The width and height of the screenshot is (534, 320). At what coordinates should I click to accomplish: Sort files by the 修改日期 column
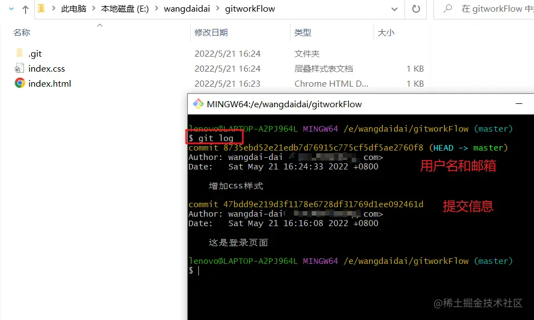(211, 33)
